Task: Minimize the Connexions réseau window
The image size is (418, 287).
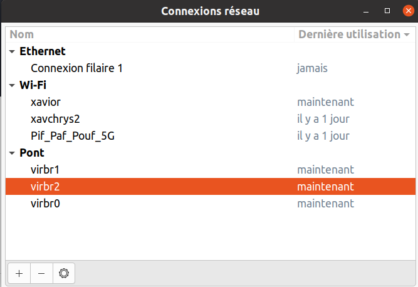Action: 366,11
